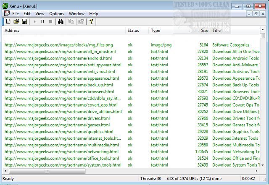Click the horizontal scrollbar left arrow
269x185 pixels.
[x=5, y=171]
